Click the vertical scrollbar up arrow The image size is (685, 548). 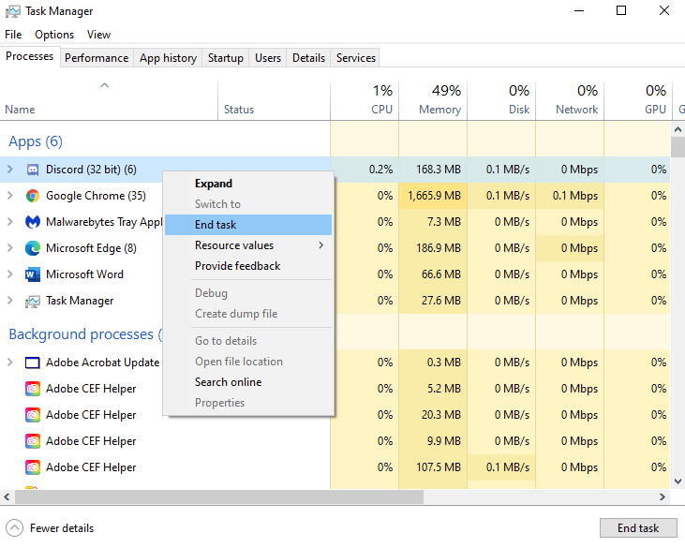[x=678, y=129]
